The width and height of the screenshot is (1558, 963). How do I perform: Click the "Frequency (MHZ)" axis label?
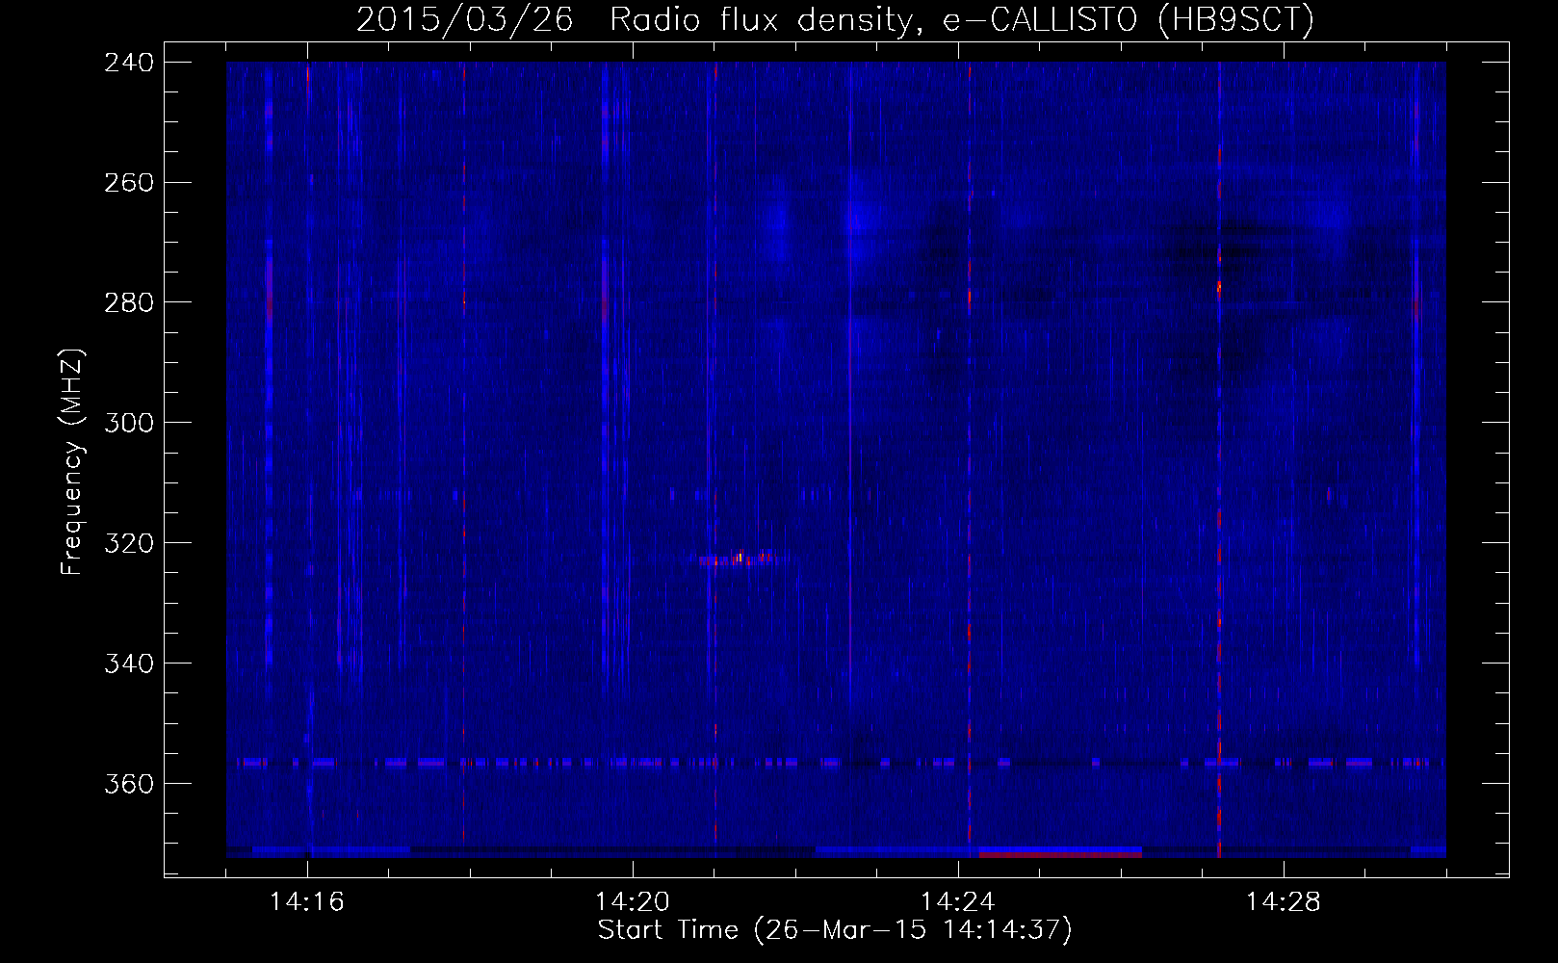click(72, 462)
